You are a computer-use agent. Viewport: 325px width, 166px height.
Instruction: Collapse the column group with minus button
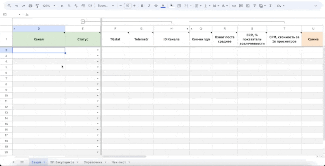(x=83, y=21)
